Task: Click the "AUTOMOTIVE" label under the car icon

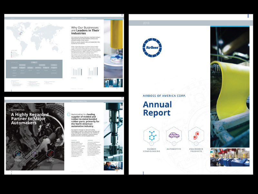Action: (174, 149)
